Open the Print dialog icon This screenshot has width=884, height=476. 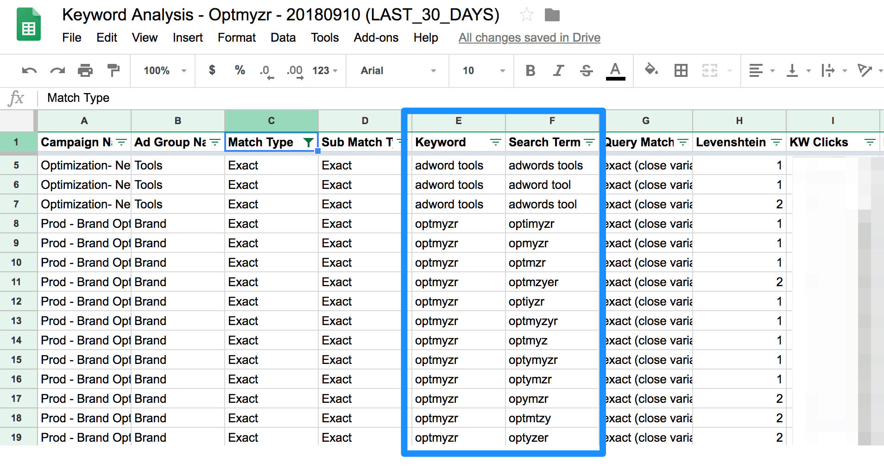pyautogui.click(x=85, y=70)
